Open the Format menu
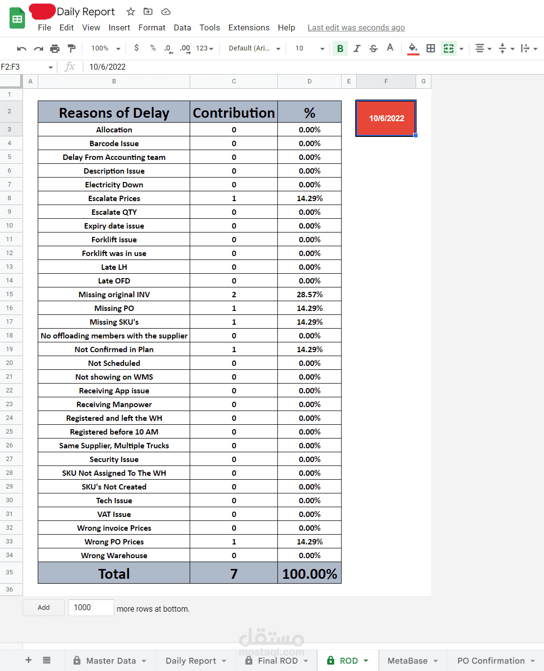 click(152, 28)
